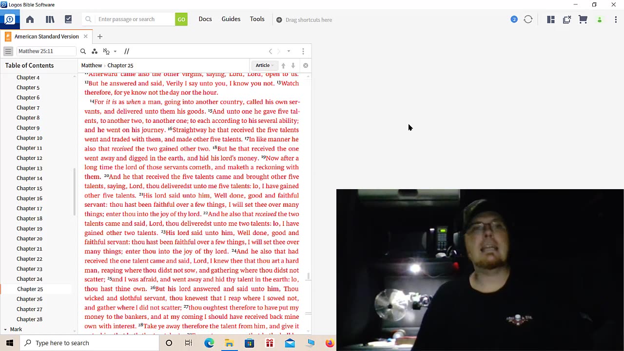
Task: Open the Docs menu
Action: (x=205, y=19)
